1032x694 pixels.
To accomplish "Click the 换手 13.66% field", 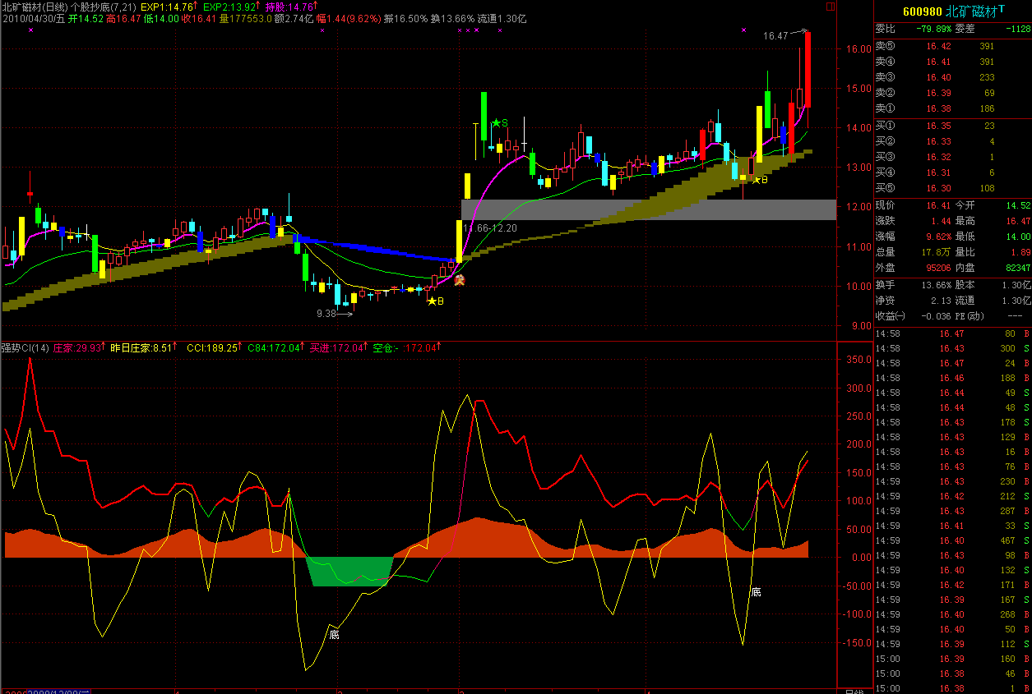I will tap(913, 285).
